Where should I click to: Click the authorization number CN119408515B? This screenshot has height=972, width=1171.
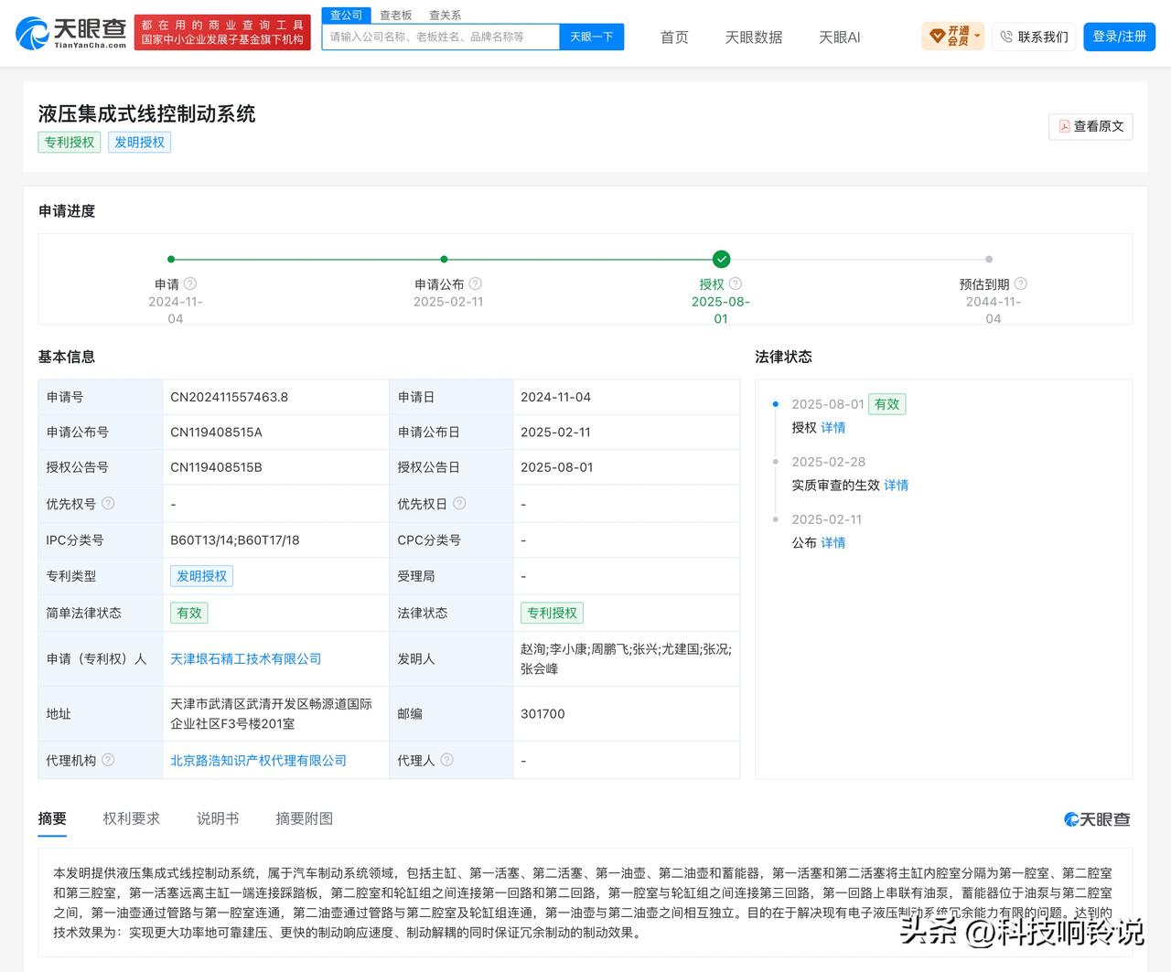[216, 467]
